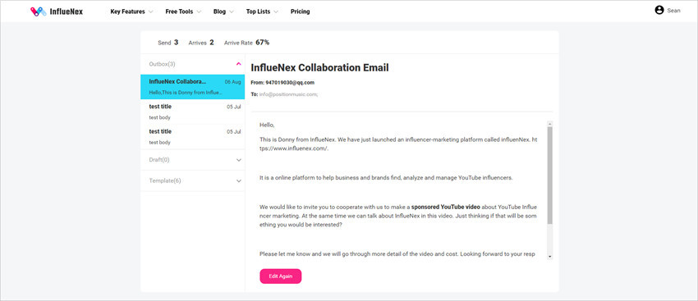698x301 pixels.
Task: Collapse the Outbox section with pink chevron
Action: click(x=239, y=64)
